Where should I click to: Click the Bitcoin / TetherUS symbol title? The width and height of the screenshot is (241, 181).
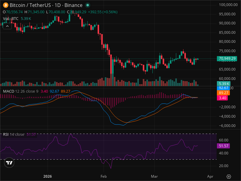point(30,5)
